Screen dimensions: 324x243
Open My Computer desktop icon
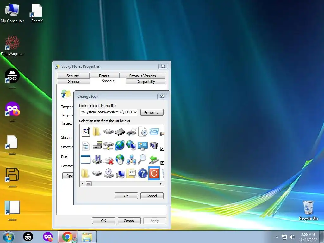[x=12, y=13]
